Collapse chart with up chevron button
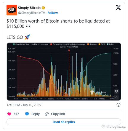Image resolution: width=128 pixels, height=131 pixels. 116,97
